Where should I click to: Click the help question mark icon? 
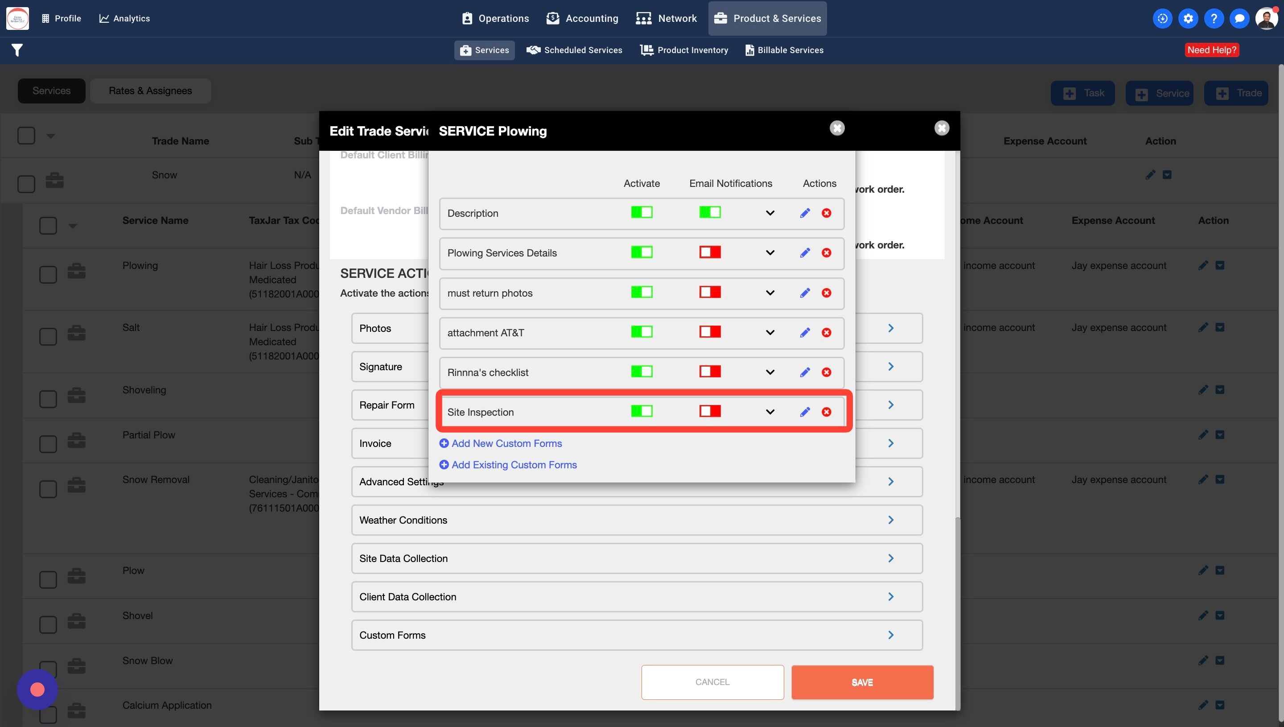coord(1214,18)
